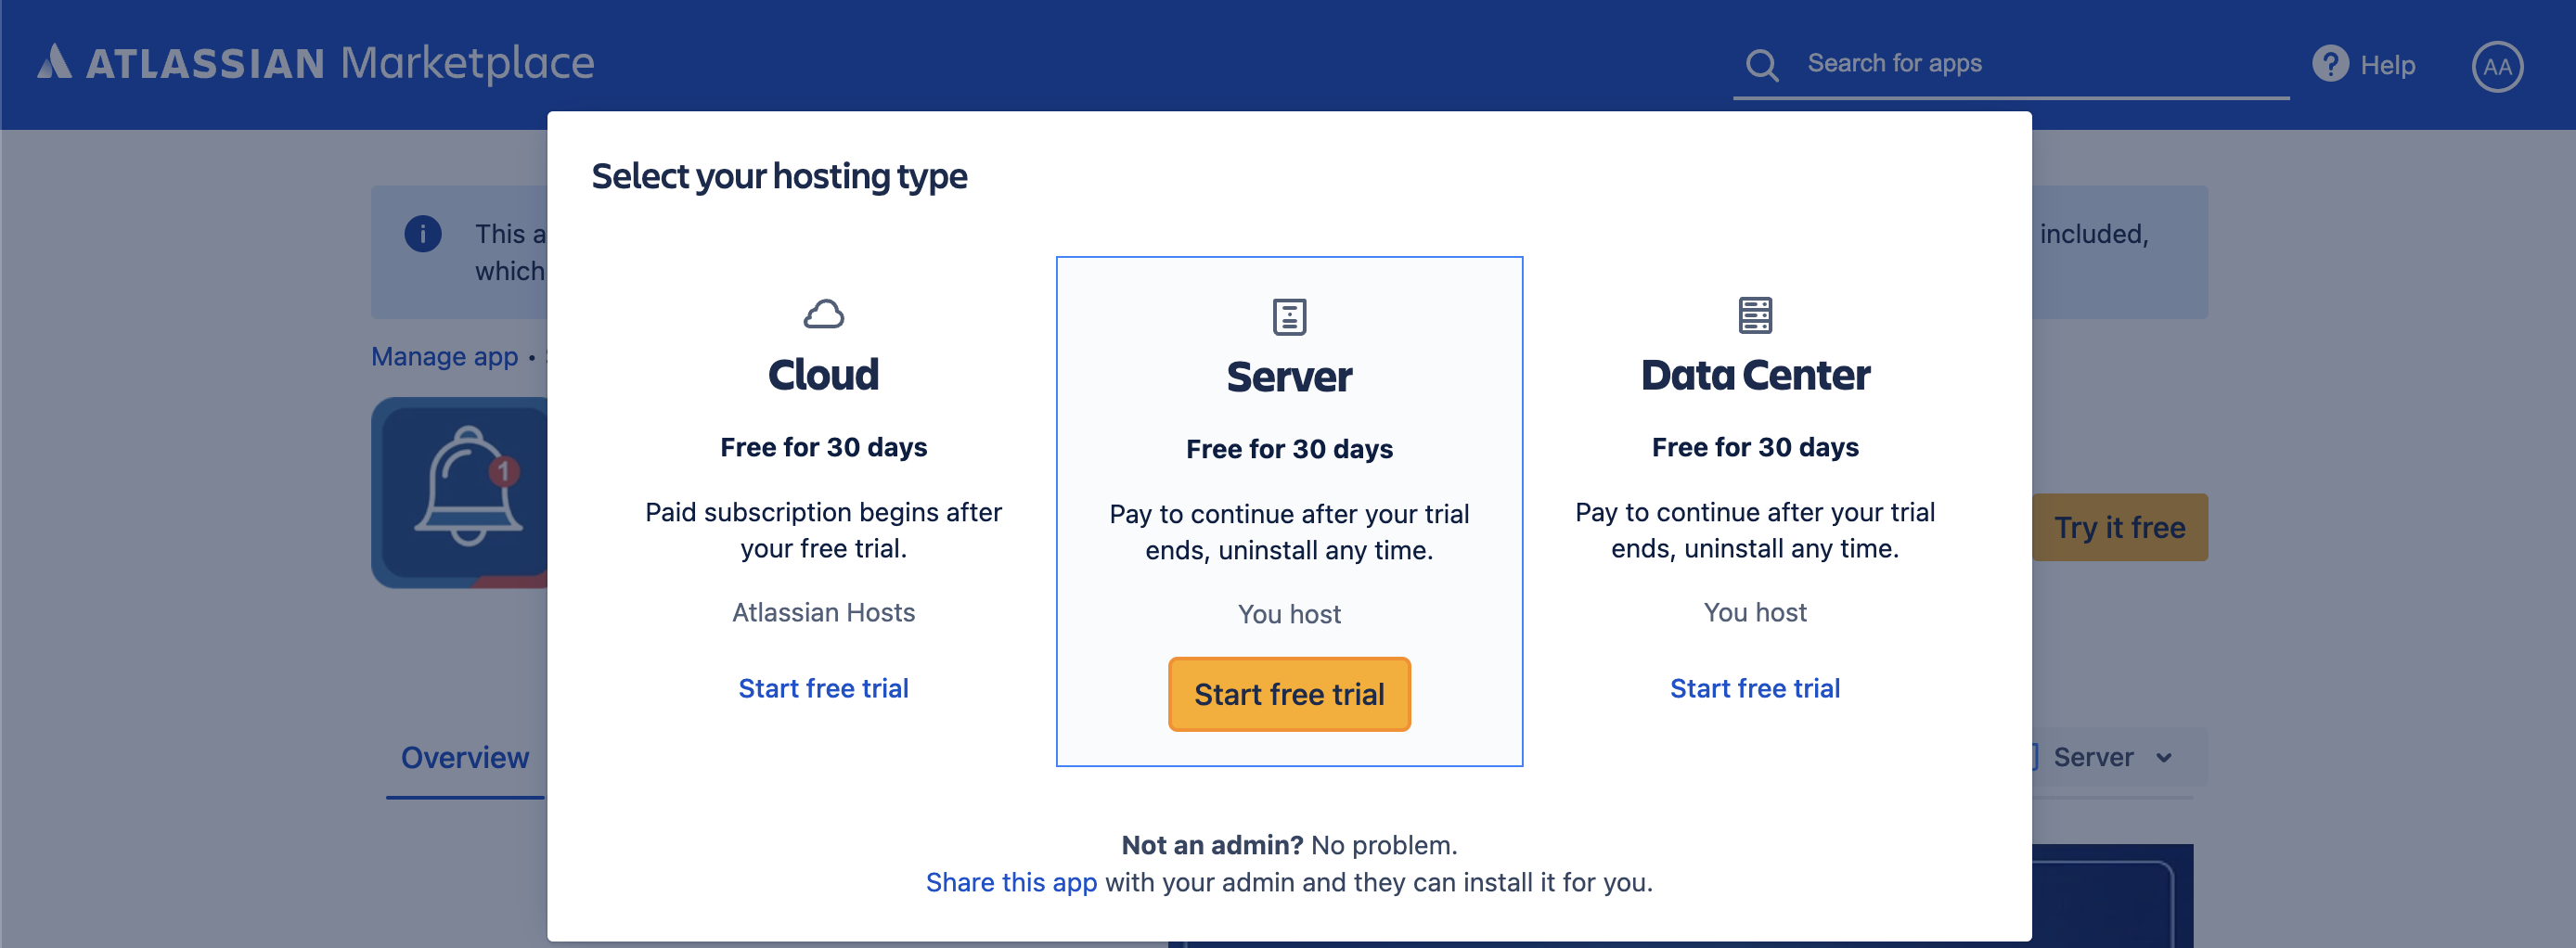
Task: Open the Server dropdown chevron
Action: (x=2164, y=758)
